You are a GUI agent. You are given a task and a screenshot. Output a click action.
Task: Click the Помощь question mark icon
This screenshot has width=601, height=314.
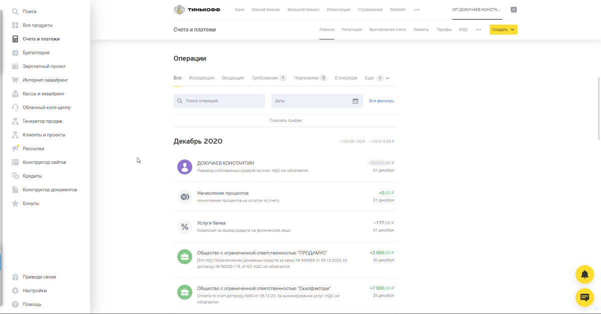(15, 304)
